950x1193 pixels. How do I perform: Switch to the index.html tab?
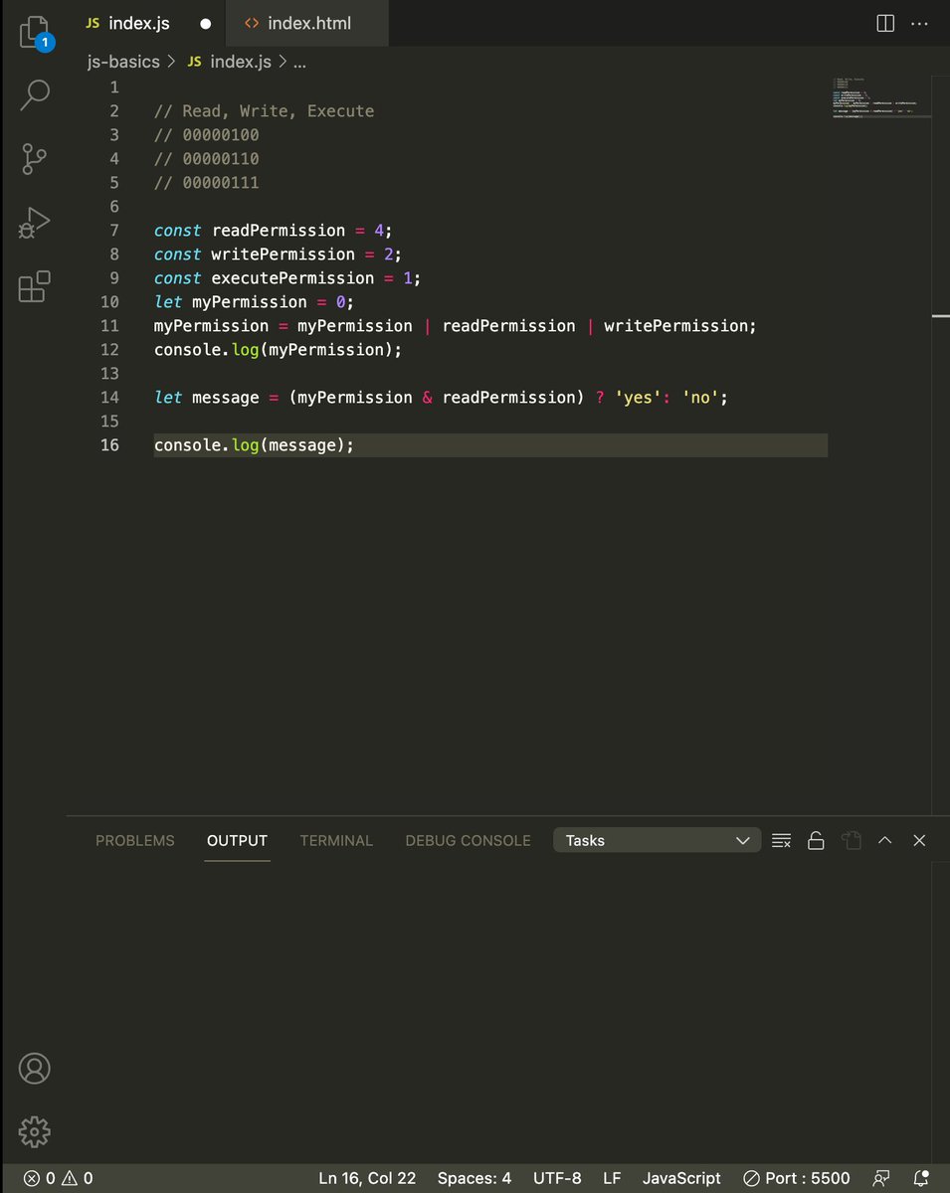pyautogui.click(x=306, y=23)
